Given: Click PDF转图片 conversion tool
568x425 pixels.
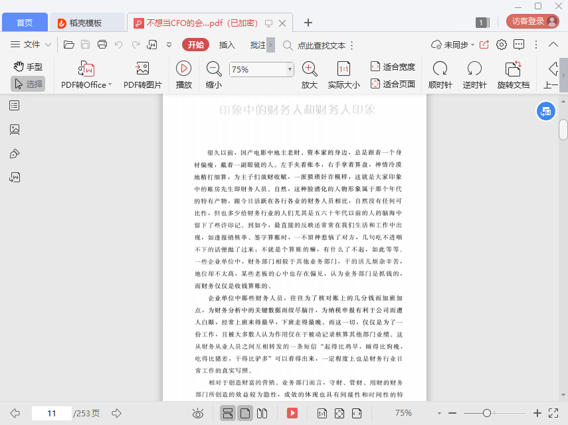Looking at the screenshot, I should point(143,75).
